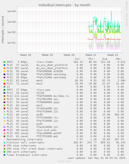Click the Max column header
The height and width of the screenshot is (164, 129).
click(119, 59)
